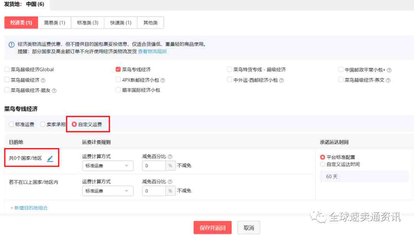Select 自定义运达时间 radio option
This screenshot has width=414, height=235.
pos(322,164)
